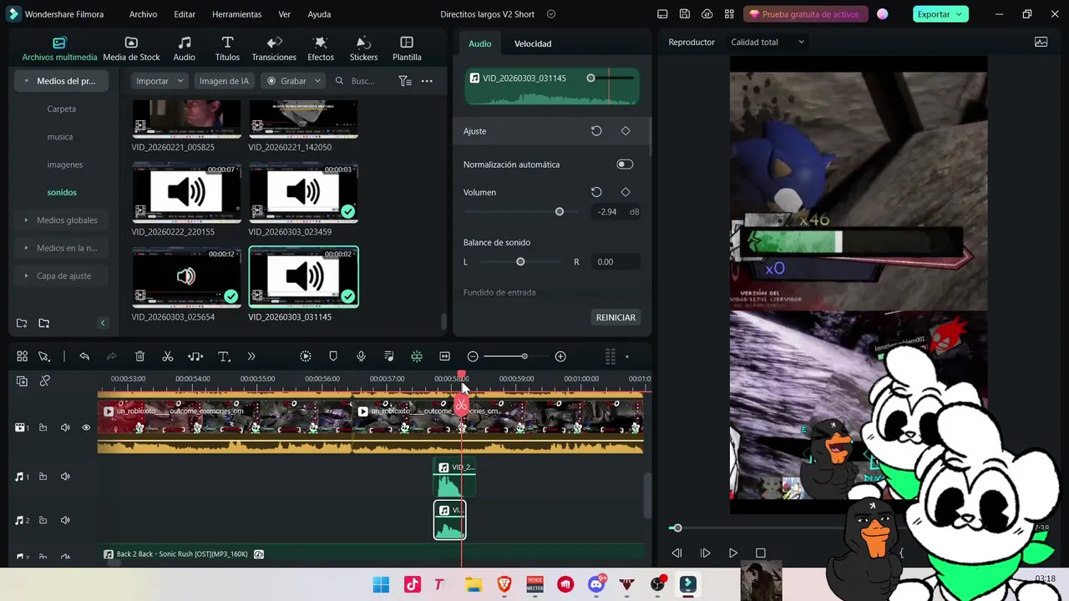Click the undo arrow in the timeline toolbar

click(84, 356)
